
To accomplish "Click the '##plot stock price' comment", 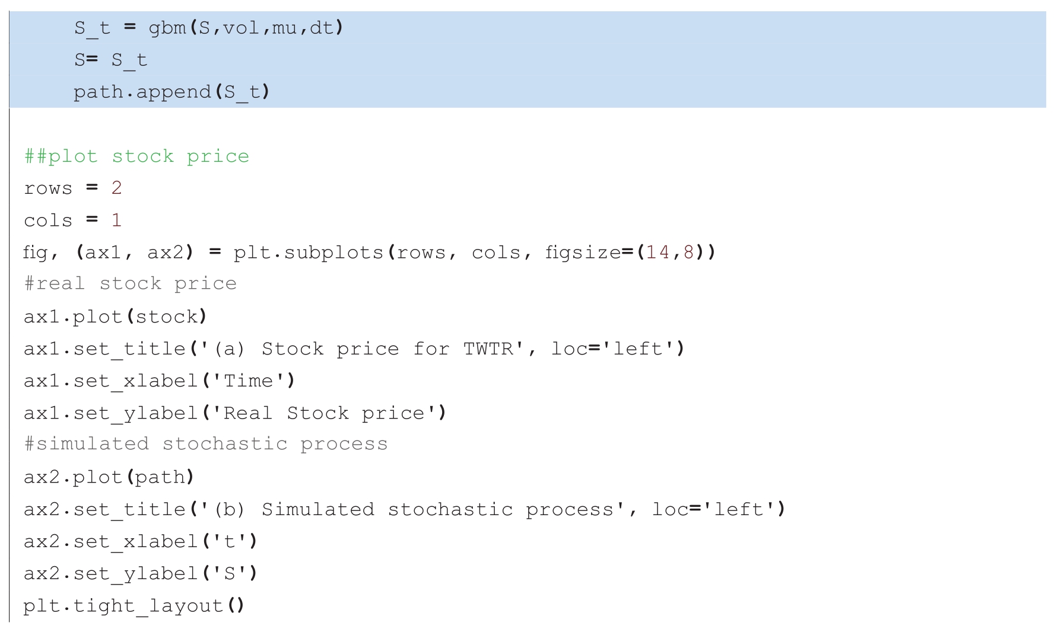I will tap(136, 156).
